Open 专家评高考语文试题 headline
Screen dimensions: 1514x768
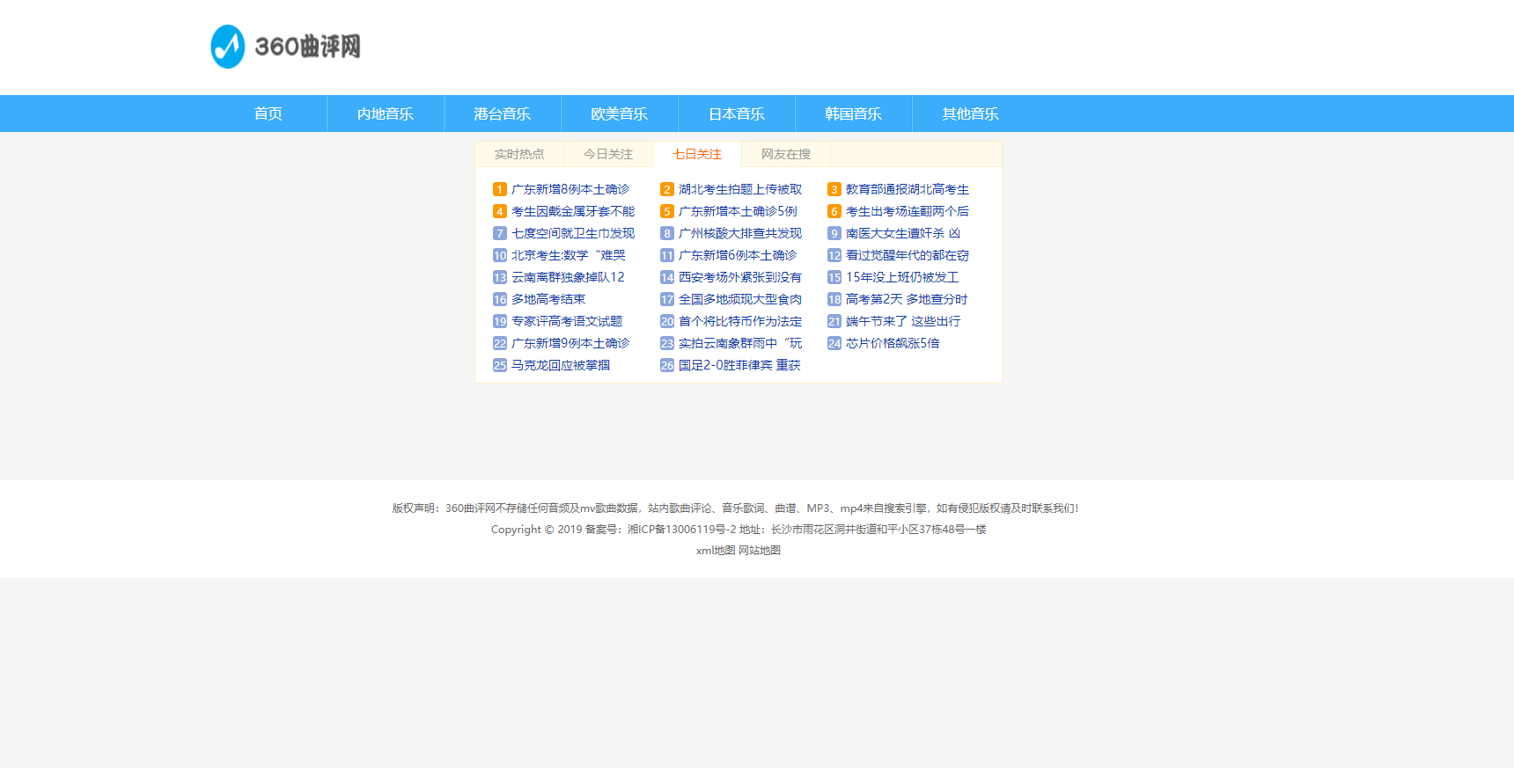[x=567, y=321]
